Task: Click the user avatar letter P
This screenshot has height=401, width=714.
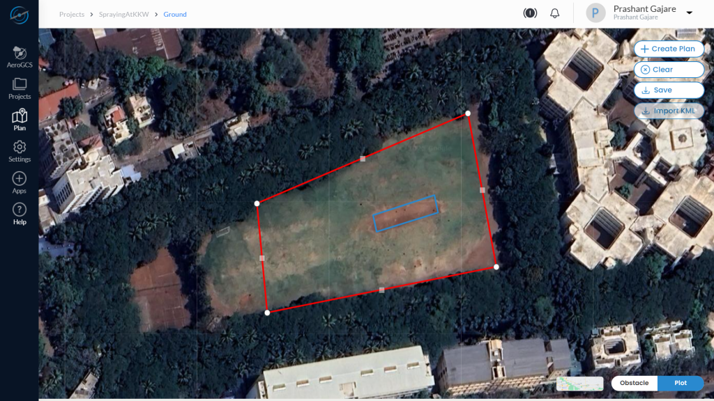Action: tap(595, 13)
